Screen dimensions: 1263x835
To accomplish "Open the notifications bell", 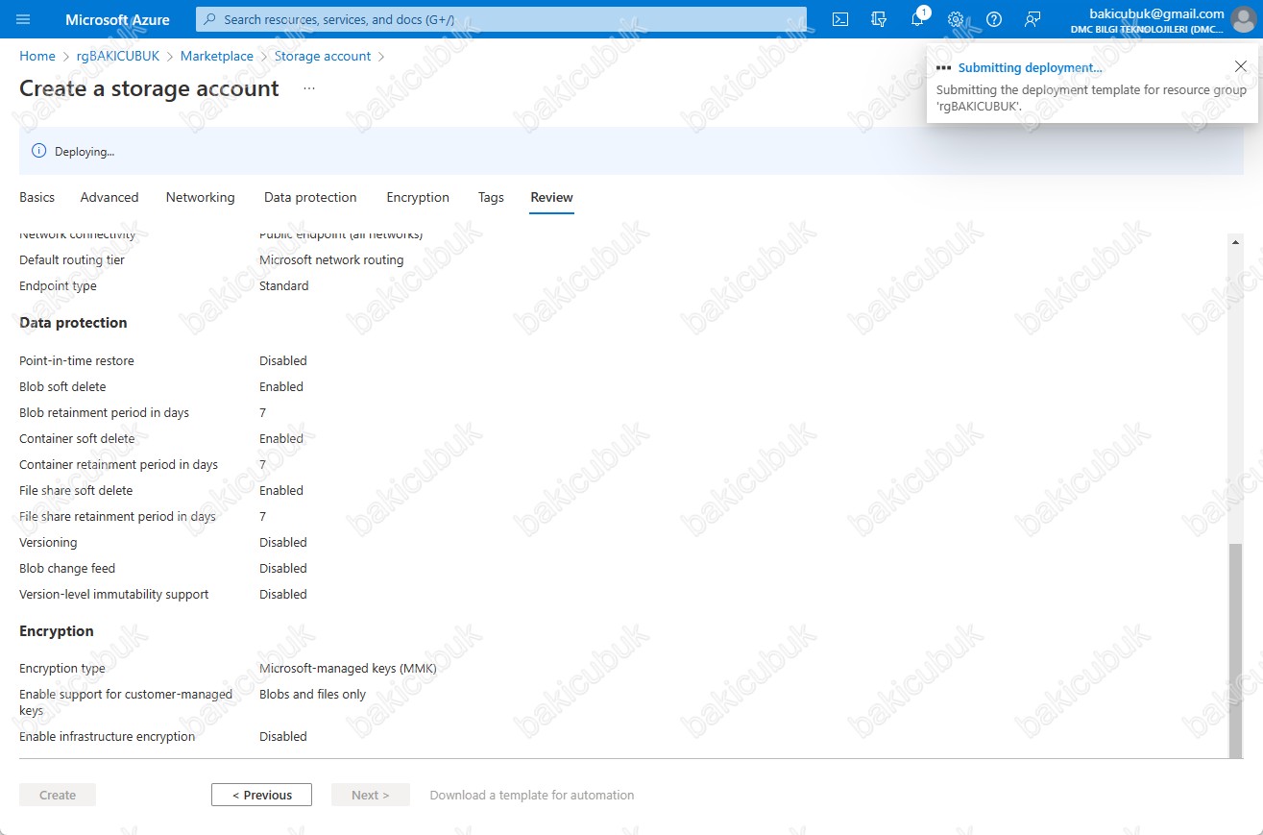I will pos(917,19).
